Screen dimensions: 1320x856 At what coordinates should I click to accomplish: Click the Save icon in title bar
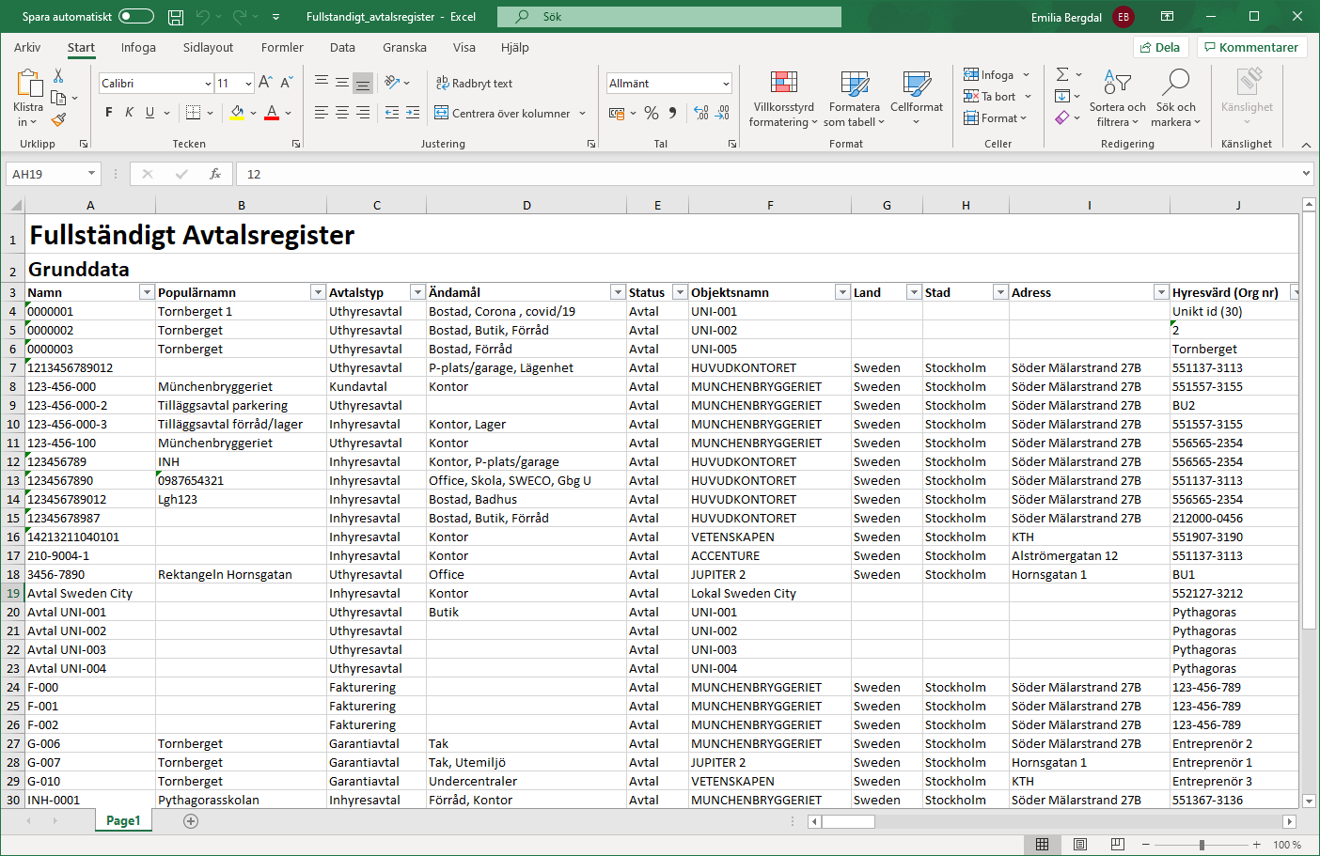176,17
